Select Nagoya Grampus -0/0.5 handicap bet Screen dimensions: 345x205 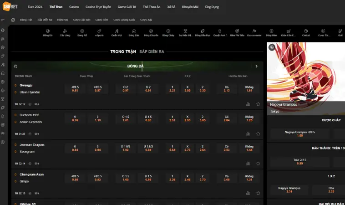coord(299,133)
